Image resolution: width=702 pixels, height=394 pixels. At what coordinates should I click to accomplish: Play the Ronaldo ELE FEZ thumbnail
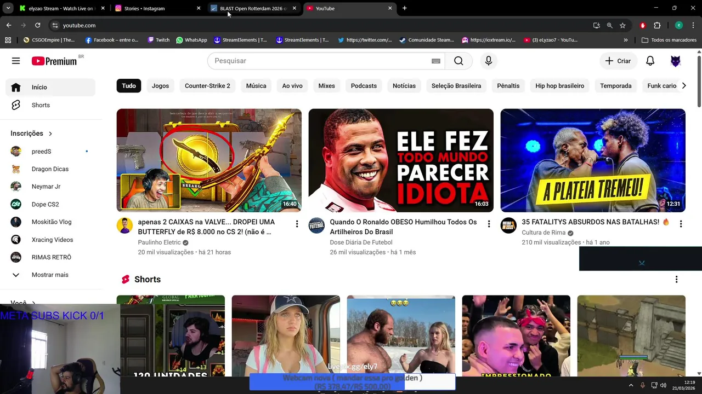(x=401, y=160)
